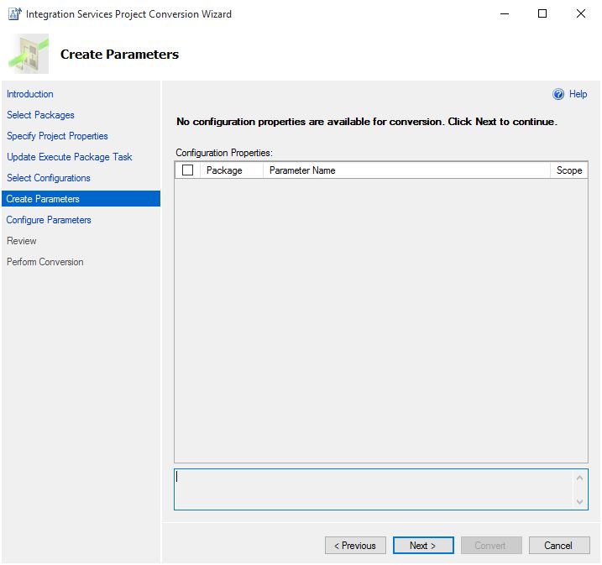The width and height of the screenshot is (602, 565).
Task: Open Specify Project Properties step
Action: [57, 136]
